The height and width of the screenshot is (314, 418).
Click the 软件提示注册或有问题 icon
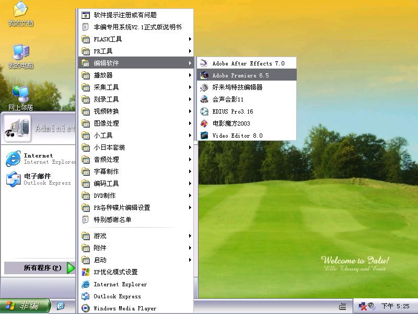[86, 15]
